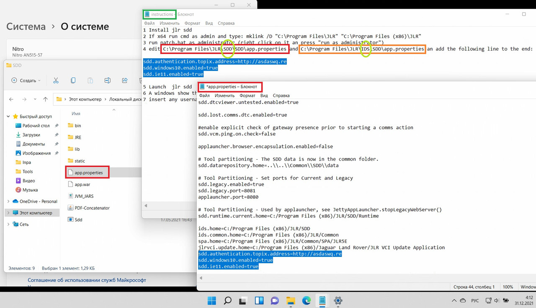
Task: Open Chat icon on the taskbar
Action: click(x=275, y=300)
